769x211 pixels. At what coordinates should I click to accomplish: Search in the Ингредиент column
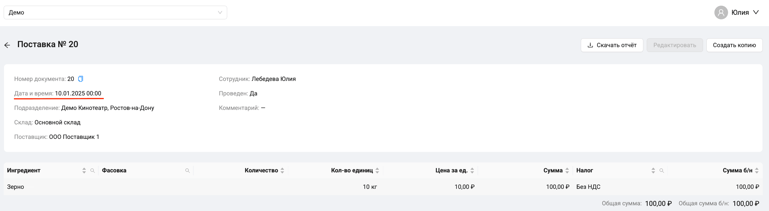coord(93,170)
